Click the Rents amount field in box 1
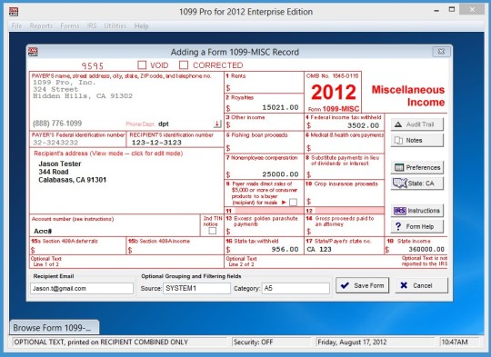This screenshot has width=491, height=357. pos(264,87)
